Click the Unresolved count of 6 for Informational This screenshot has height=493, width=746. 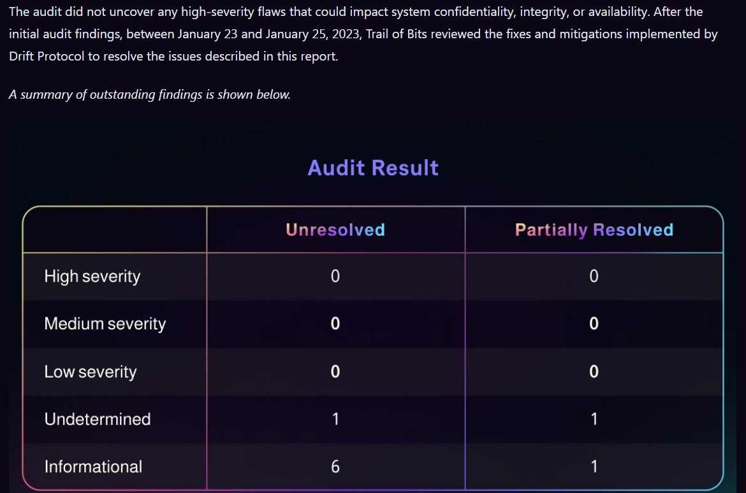[335, 467]
